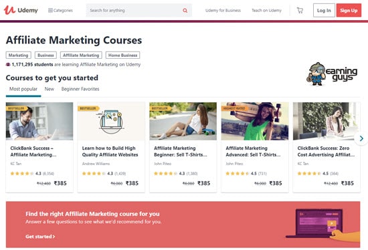Viewport: 368px width, 250px height.
Task: Click the Home Business tag
Action: [122, 55]
